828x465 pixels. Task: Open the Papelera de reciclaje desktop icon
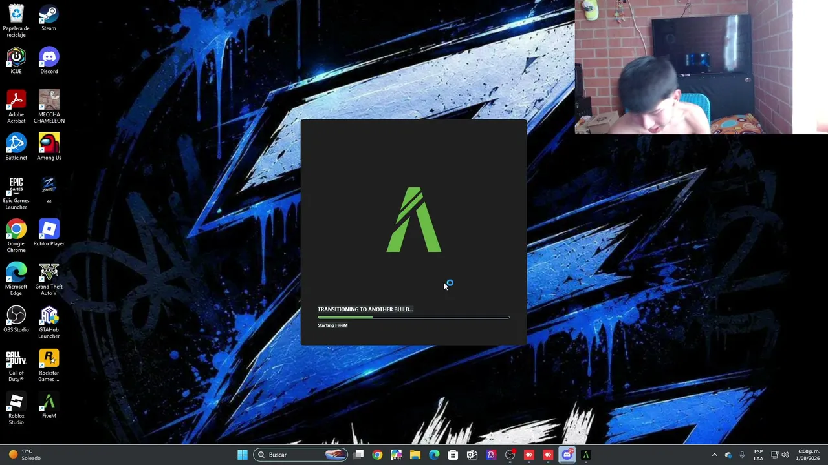16,20
